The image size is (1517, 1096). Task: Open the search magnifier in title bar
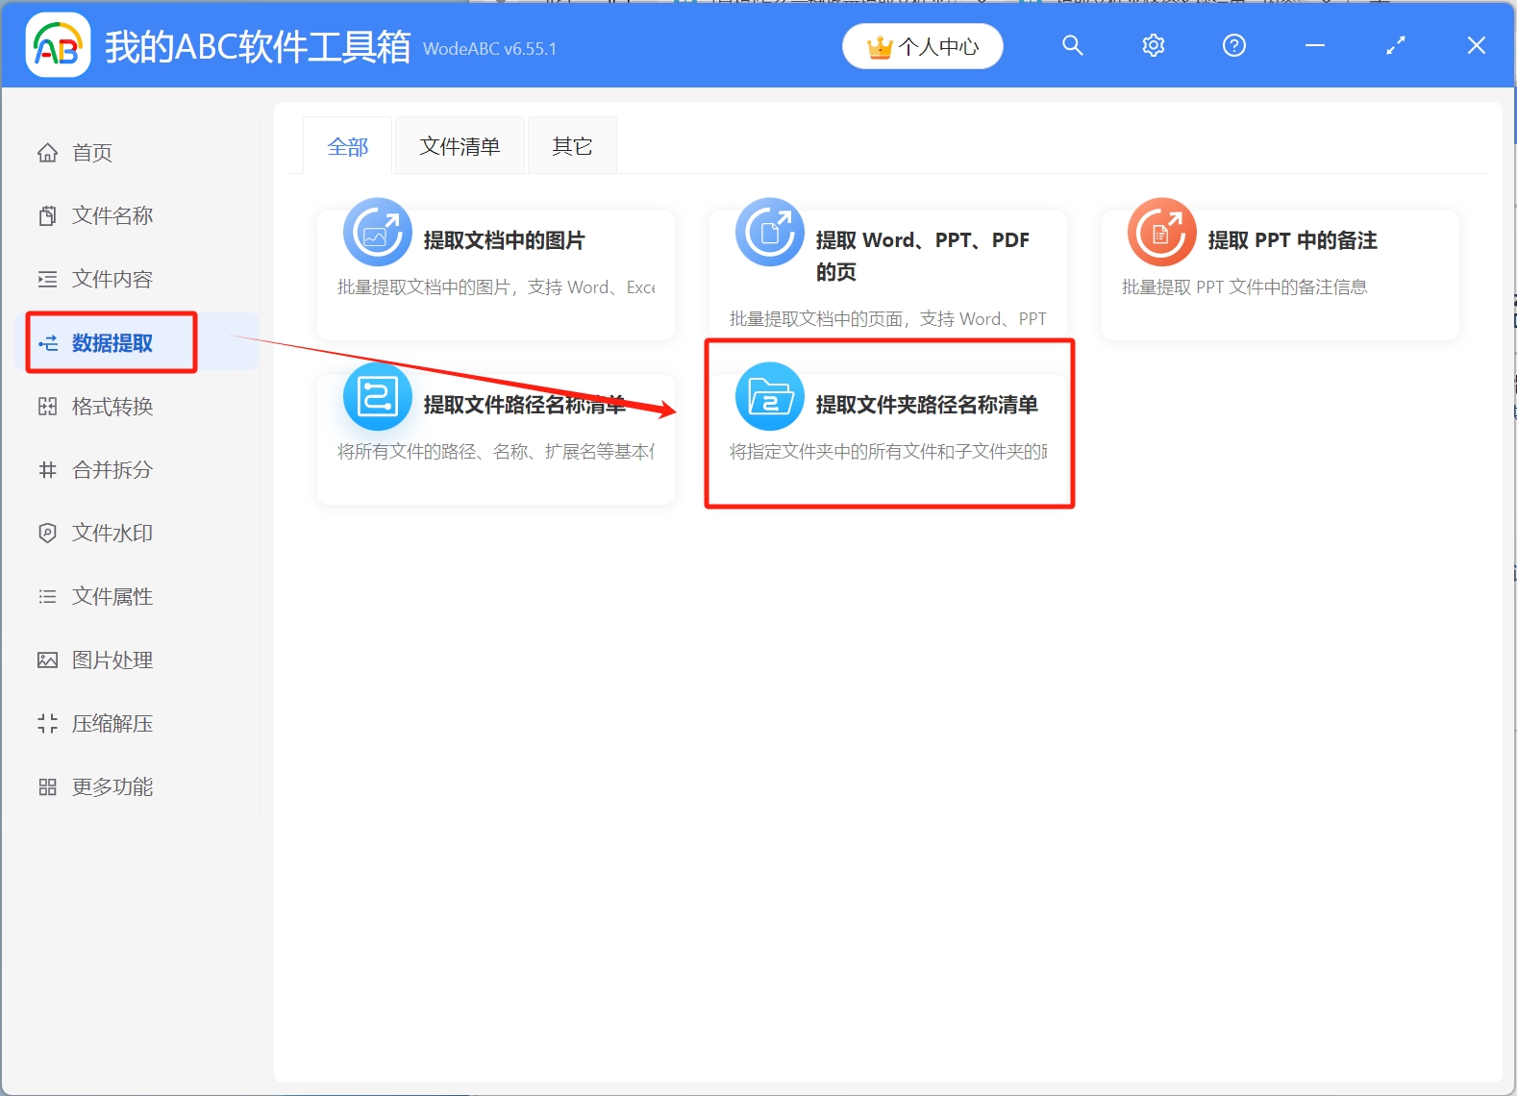(x=1073, y=45)
